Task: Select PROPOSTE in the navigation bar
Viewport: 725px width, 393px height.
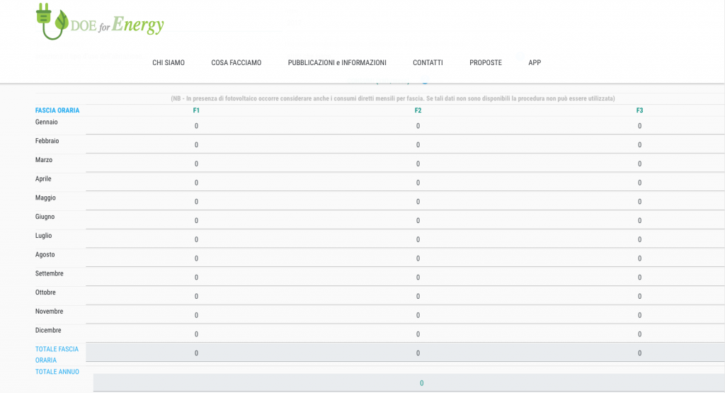Action: [485, 63]
